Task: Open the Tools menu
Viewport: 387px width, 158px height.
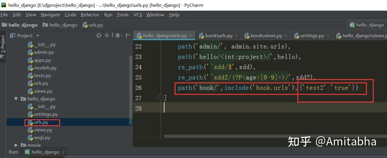Action: click(x=123, y=15)
